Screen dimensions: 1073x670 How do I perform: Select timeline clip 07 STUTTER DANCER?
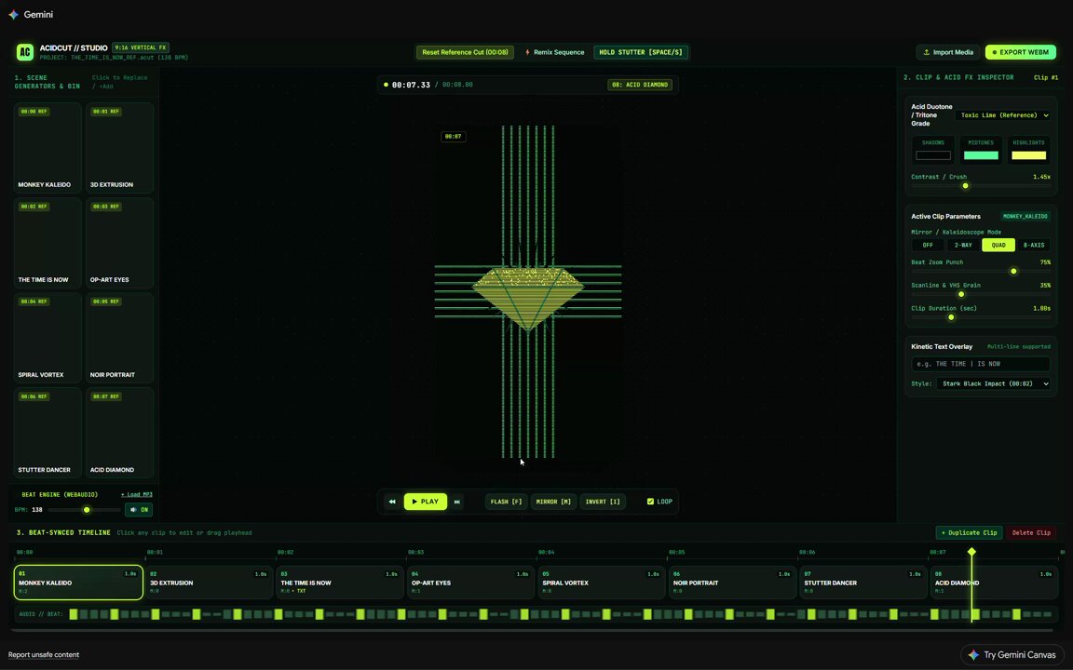(862, 583)
